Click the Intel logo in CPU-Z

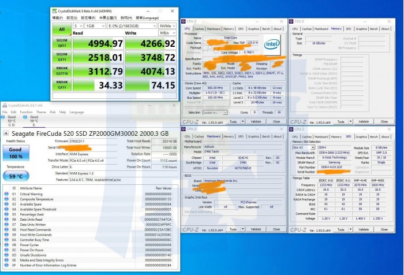[x=271, y=44]
